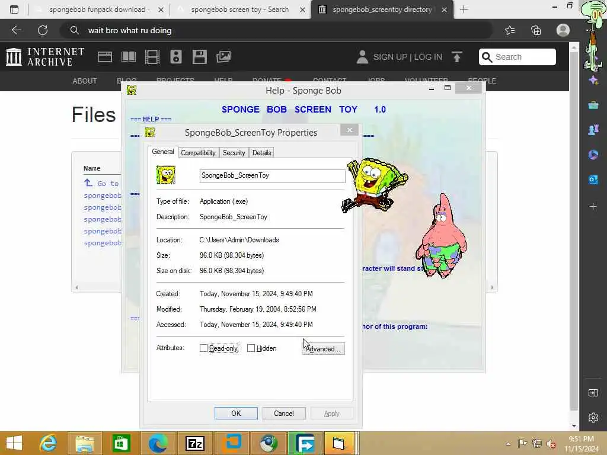This screenshot has height=455, width=607.
Task: Click the user avatar icon beside SIGN UP
Action: 362,57
